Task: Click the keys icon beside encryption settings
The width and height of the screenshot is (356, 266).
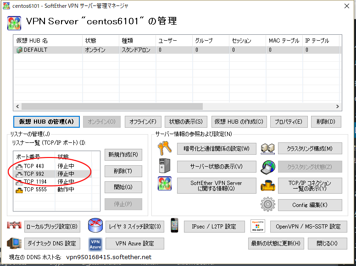Action: (164, 148)
